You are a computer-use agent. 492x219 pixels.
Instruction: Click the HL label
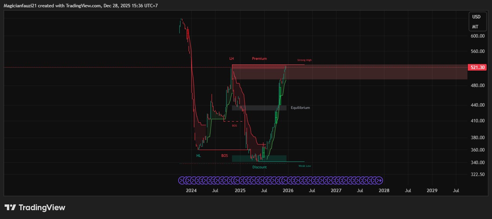tap(199, 156)
